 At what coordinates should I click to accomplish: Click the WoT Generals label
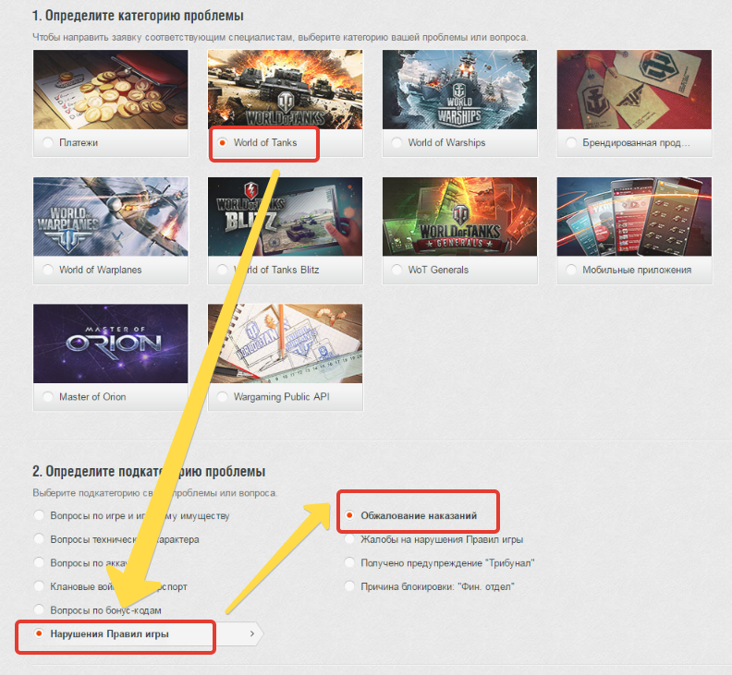438,270
